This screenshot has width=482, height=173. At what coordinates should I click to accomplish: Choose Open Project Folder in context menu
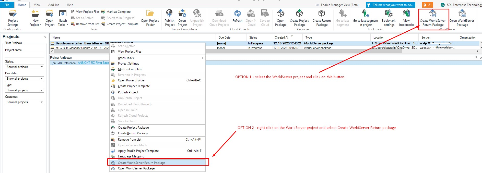(158, 80)
